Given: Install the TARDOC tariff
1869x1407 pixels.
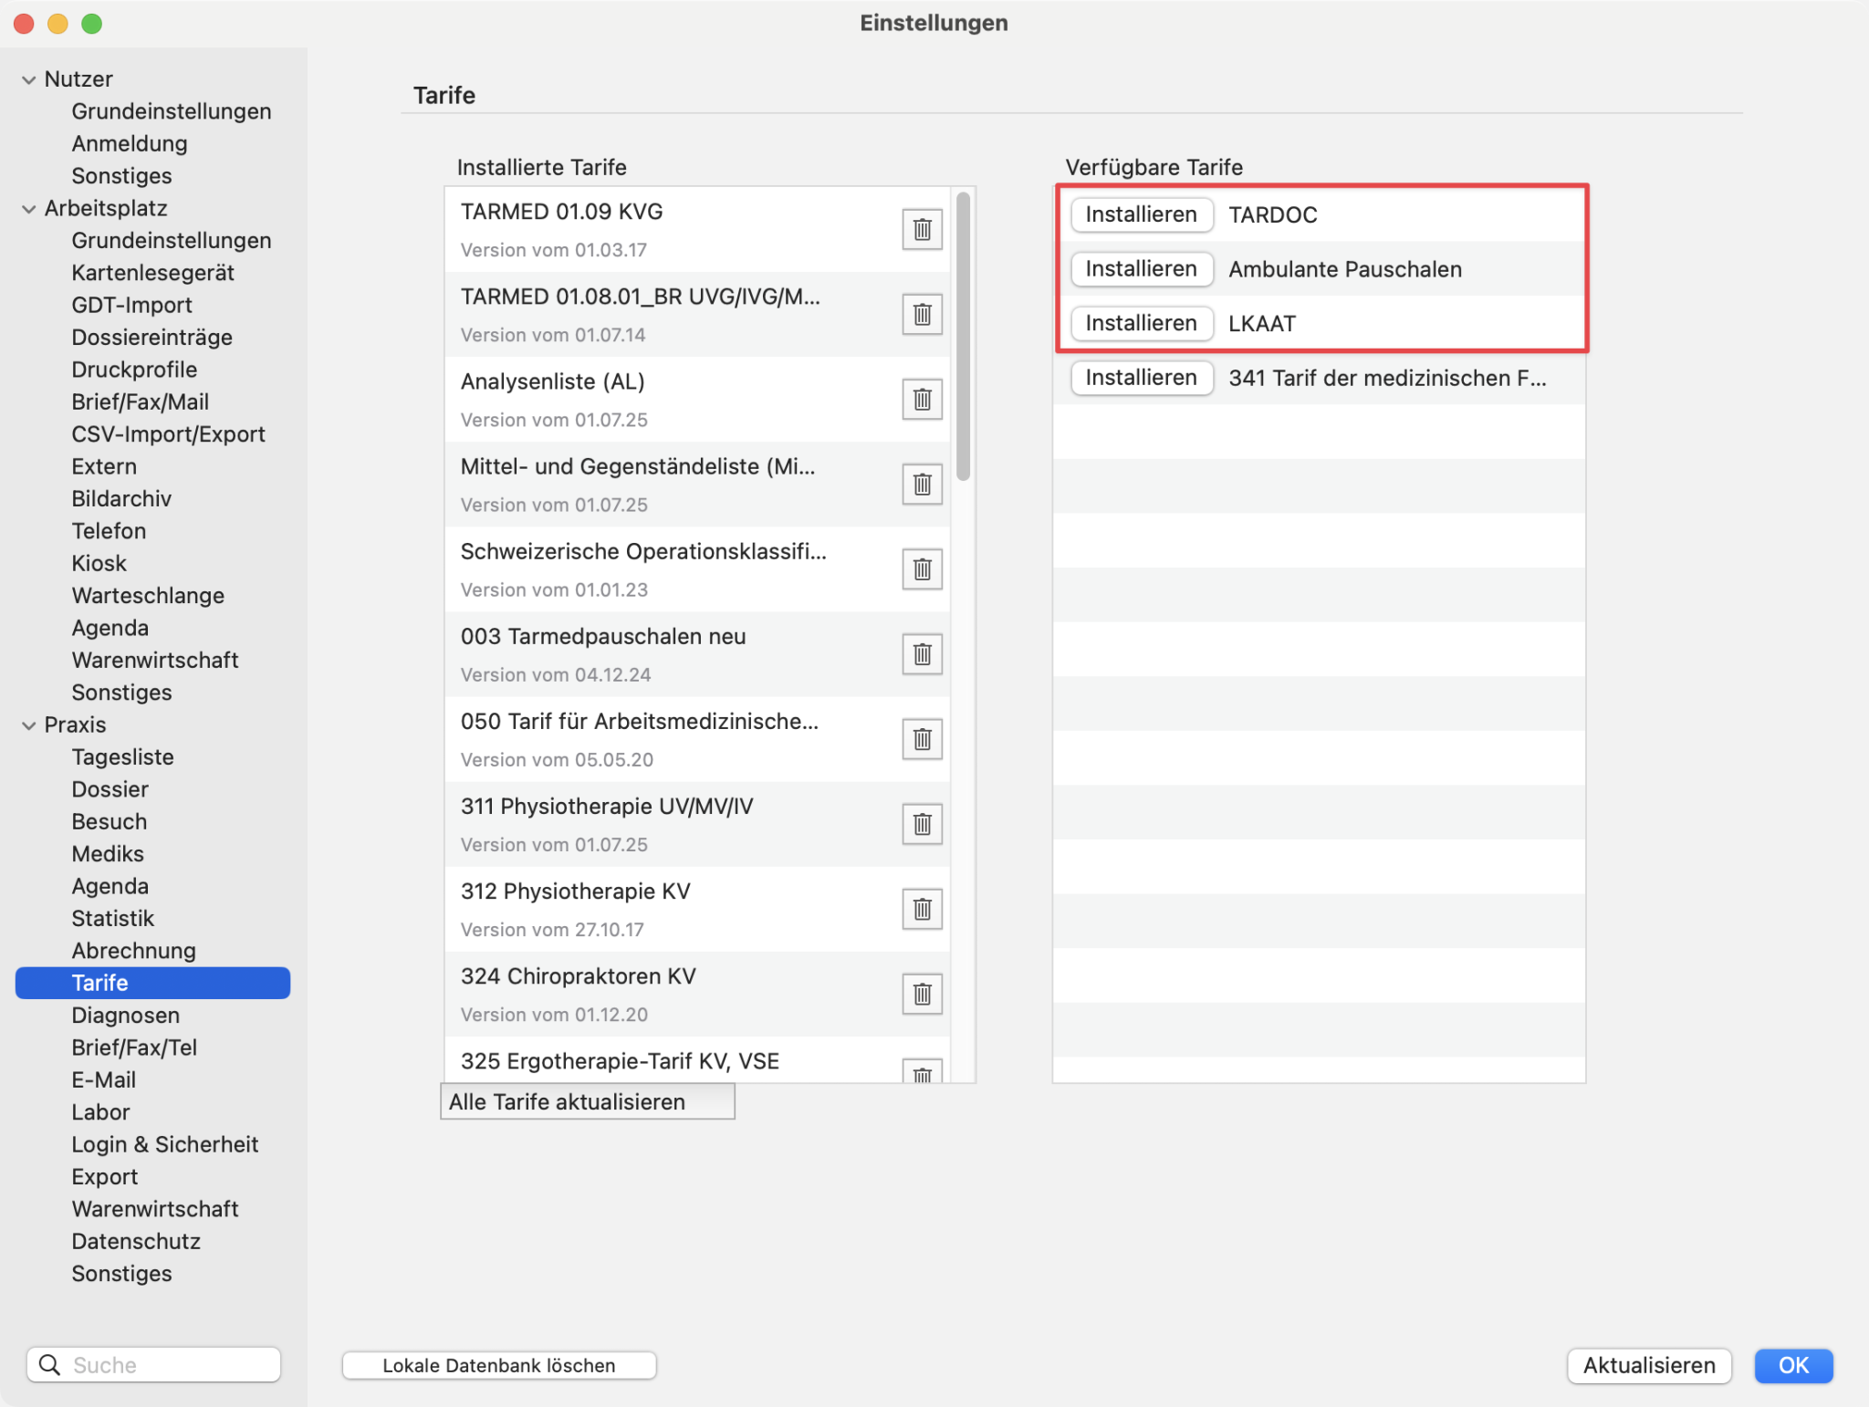Looking at the screenshot, I should click(1141, 214).
